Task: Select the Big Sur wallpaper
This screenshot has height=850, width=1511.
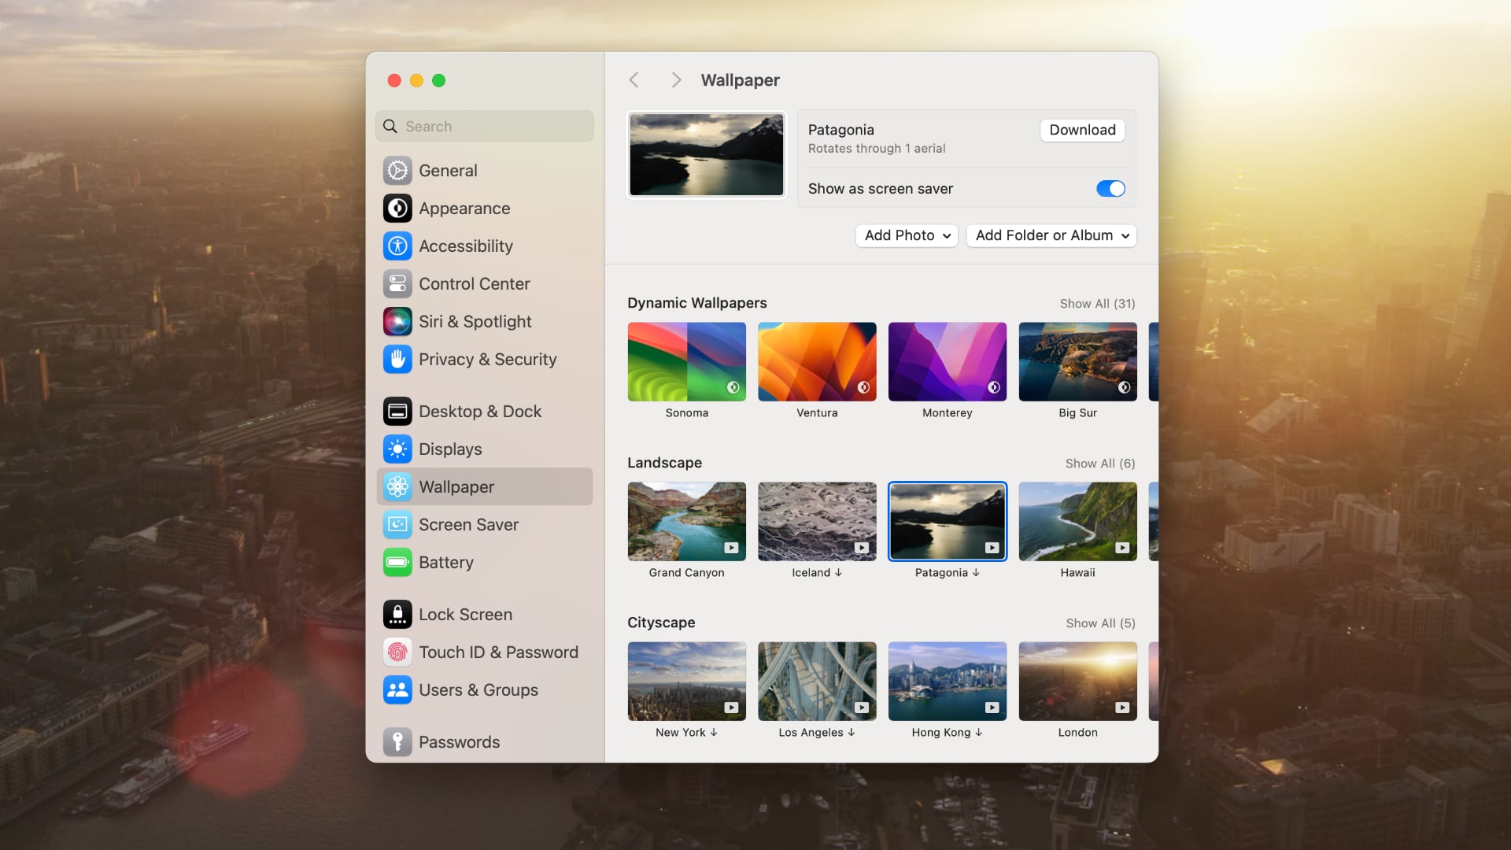Action: click(1077, 362)
